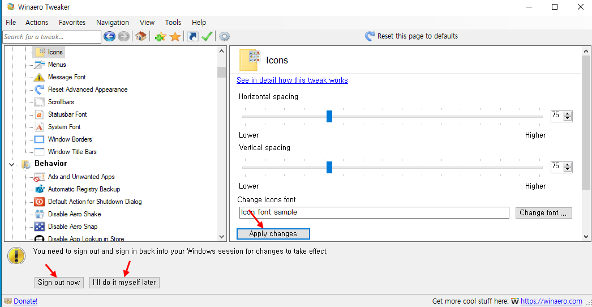Image resolution: width=592 pixels, height=307 pixels.
Task: Click Sign out now button
Action: pyautogui.click(x=59, y=283)
